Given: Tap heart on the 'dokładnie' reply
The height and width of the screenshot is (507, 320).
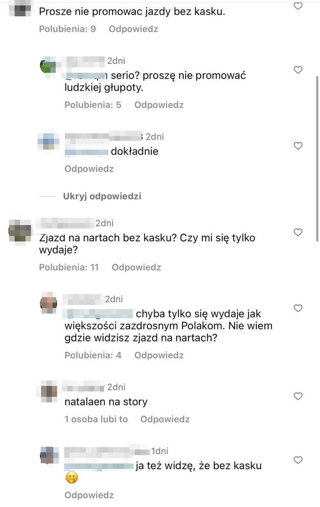Looking at the screenshot, I should [x=298, y=146].
